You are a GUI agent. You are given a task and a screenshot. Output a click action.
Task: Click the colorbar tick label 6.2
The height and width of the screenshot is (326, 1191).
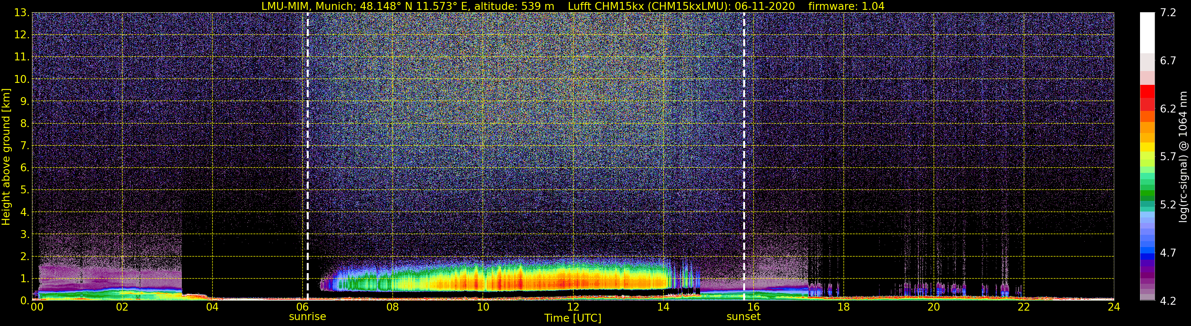(1168, 109)
